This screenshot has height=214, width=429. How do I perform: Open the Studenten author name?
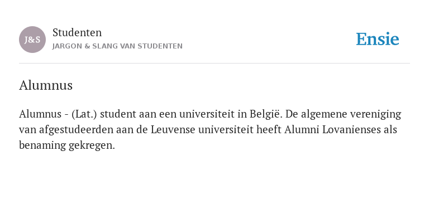[x=77, y=33]
